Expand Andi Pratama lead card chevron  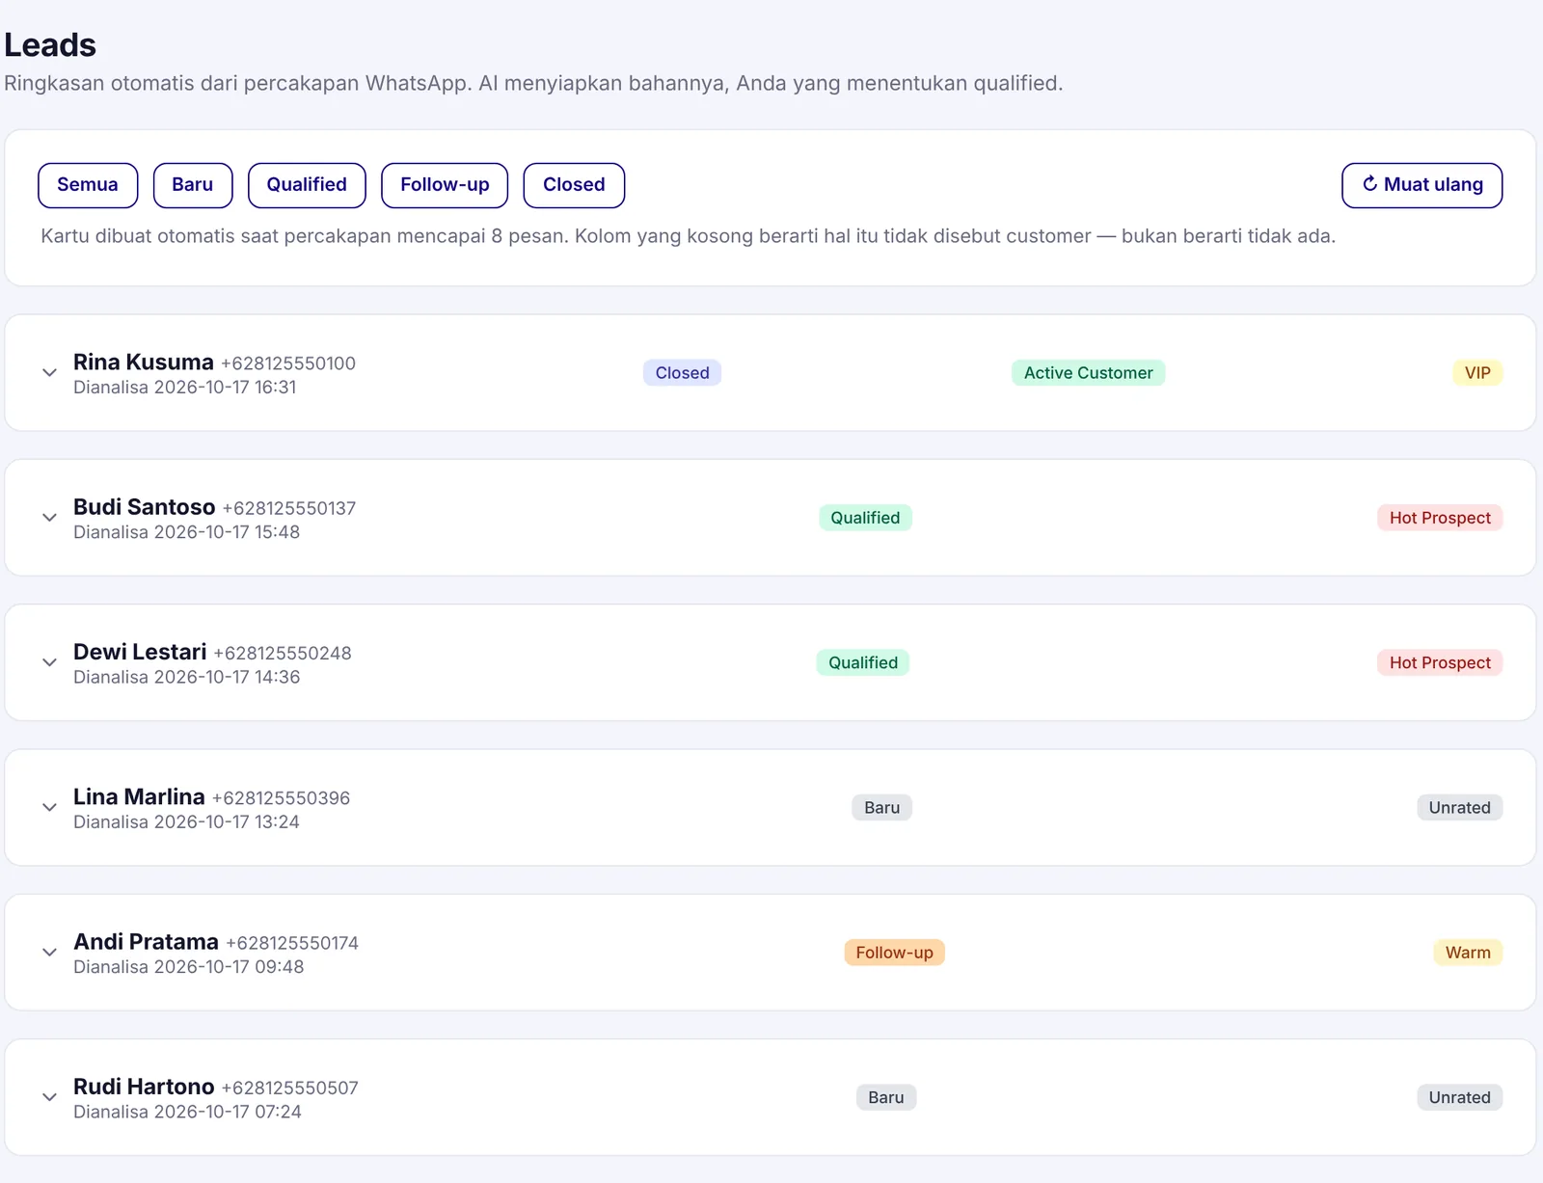click(x=49, y=953)
